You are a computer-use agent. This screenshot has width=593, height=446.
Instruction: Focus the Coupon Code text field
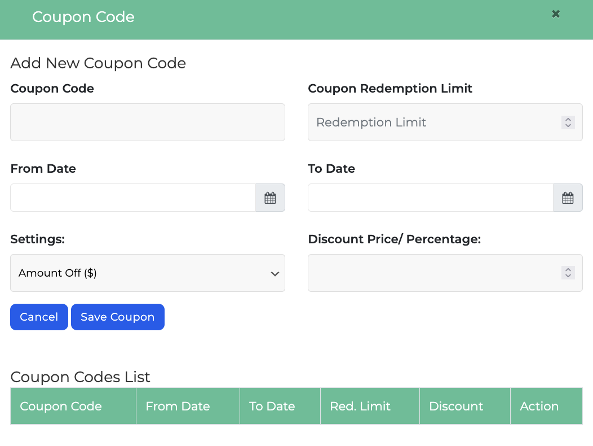pos(148,122)
